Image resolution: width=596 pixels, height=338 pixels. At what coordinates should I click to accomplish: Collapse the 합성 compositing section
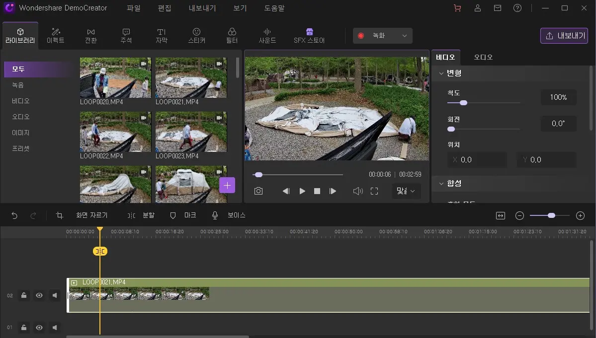point(441,184)
